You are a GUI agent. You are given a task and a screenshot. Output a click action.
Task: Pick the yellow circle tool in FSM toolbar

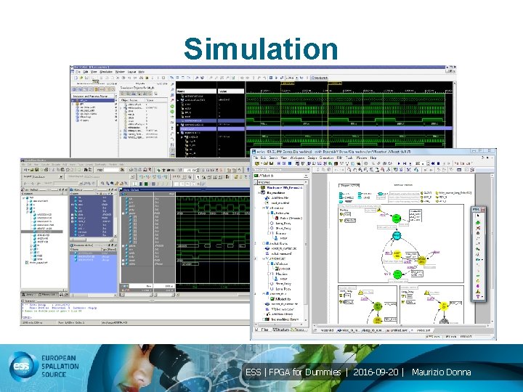pos(478,281)
